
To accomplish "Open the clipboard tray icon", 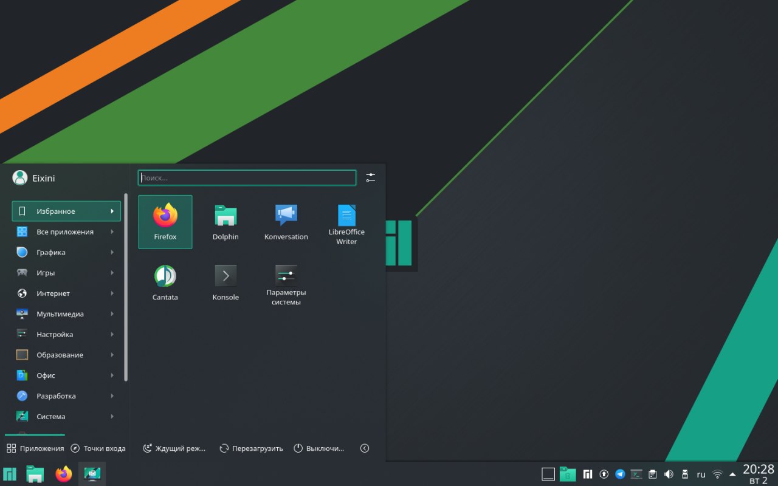I will 652,474.
